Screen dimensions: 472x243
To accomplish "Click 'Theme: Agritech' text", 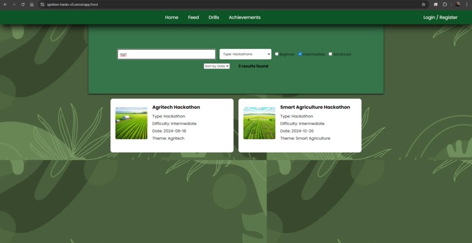I will pyautogui.click(x=168, y=138).
